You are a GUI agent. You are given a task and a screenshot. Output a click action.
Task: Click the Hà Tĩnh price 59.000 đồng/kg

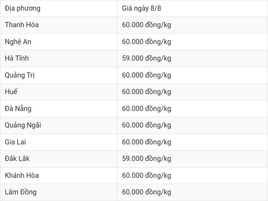(x=147, y=59)
